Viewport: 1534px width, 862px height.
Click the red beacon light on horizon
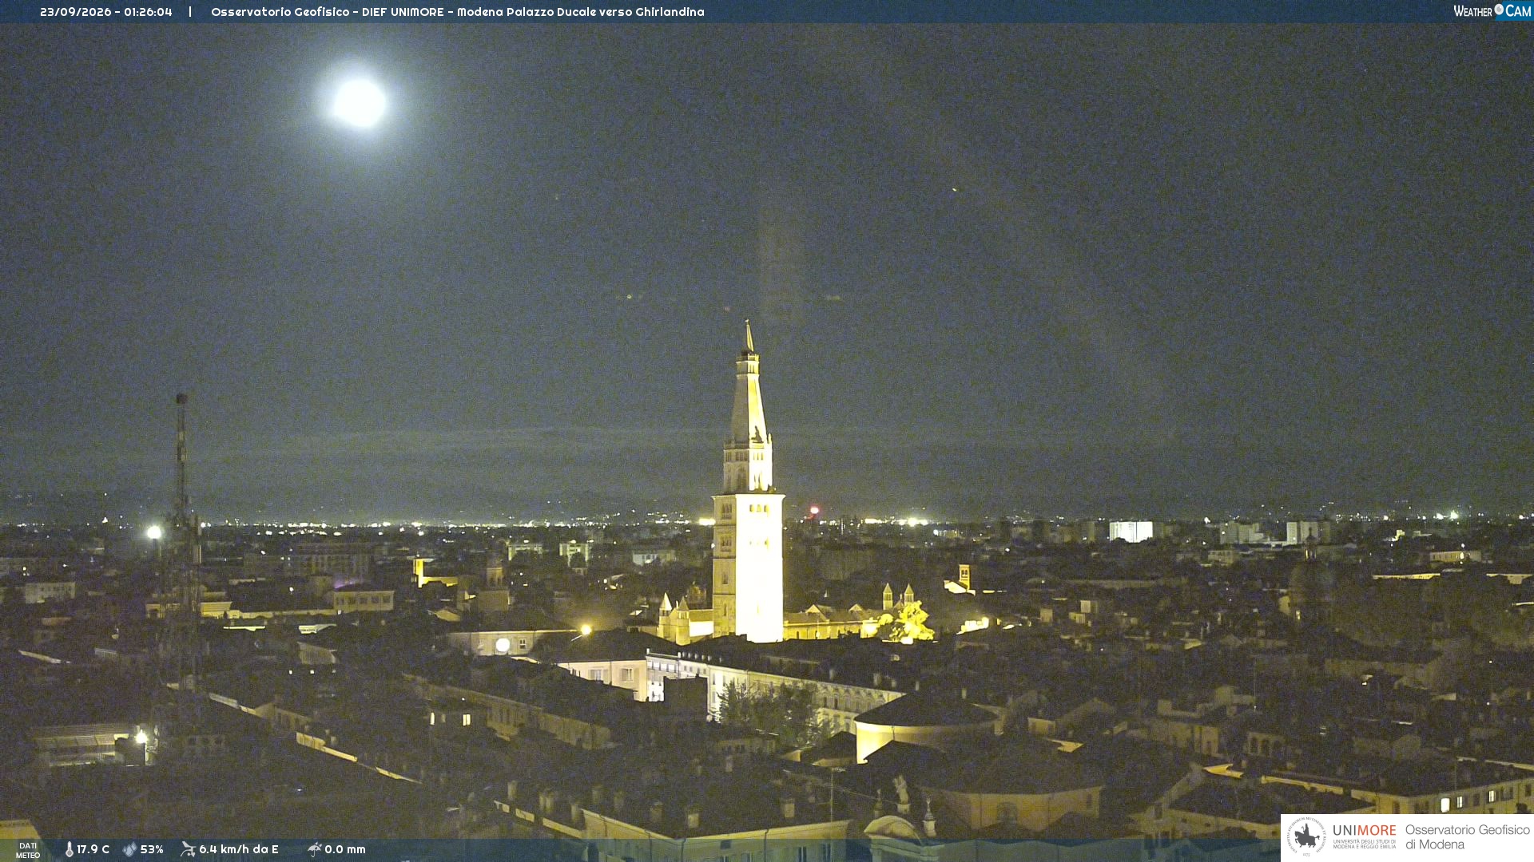(814, 510)
